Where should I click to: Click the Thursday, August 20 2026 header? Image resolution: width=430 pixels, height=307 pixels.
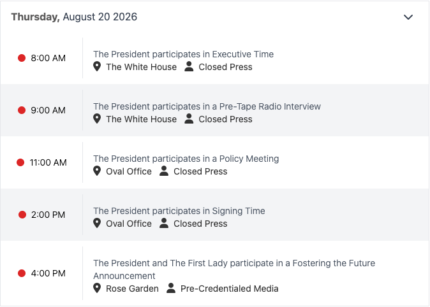(74, 17)
